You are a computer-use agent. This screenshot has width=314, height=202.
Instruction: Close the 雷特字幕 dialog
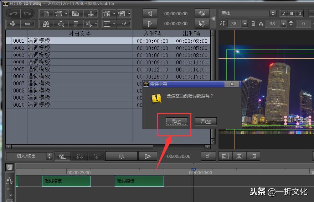[232, 84]
